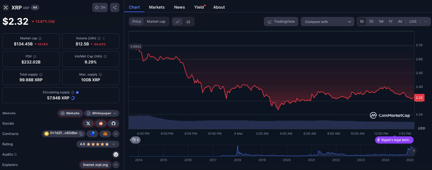The width and height of the screenshot is (432, 170).
Task: Open XRP's Reddit social link
Action: pos(101,123)
